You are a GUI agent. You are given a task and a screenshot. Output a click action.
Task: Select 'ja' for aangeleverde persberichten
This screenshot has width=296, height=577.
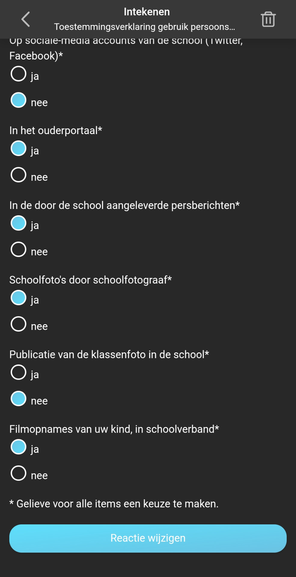click(19, 223)
